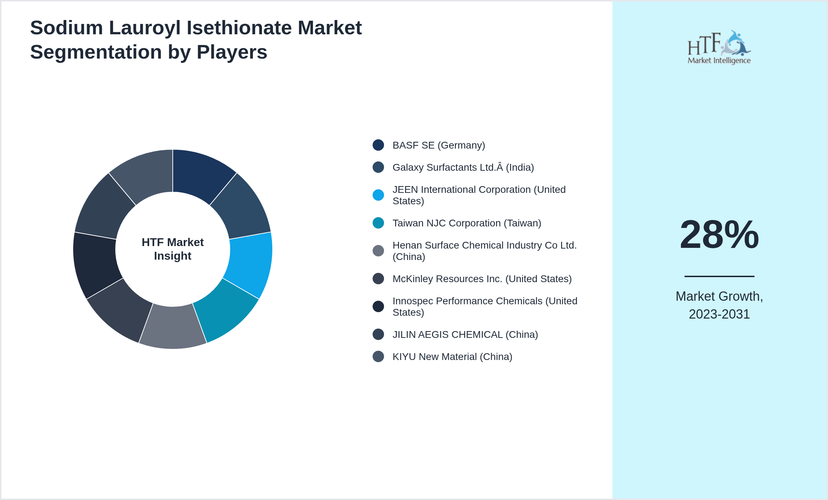Click the light gray Henan donut segment

[x=173, y=327]
